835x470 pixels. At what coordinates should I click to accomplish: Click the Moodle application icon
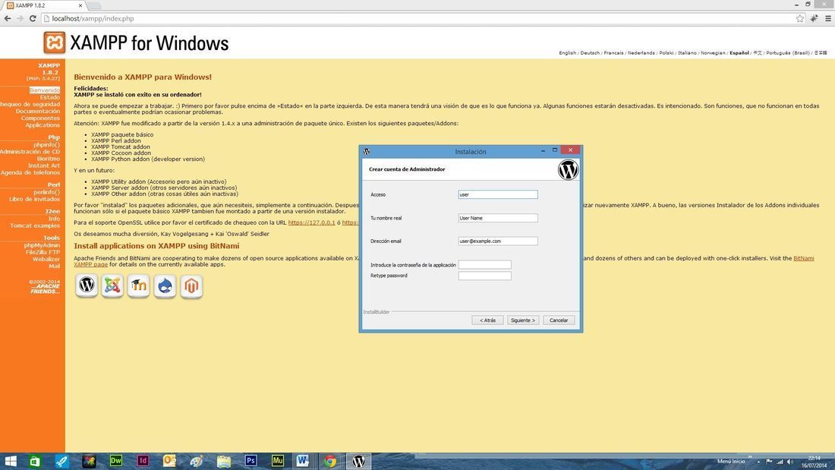[x=138, y=285]
